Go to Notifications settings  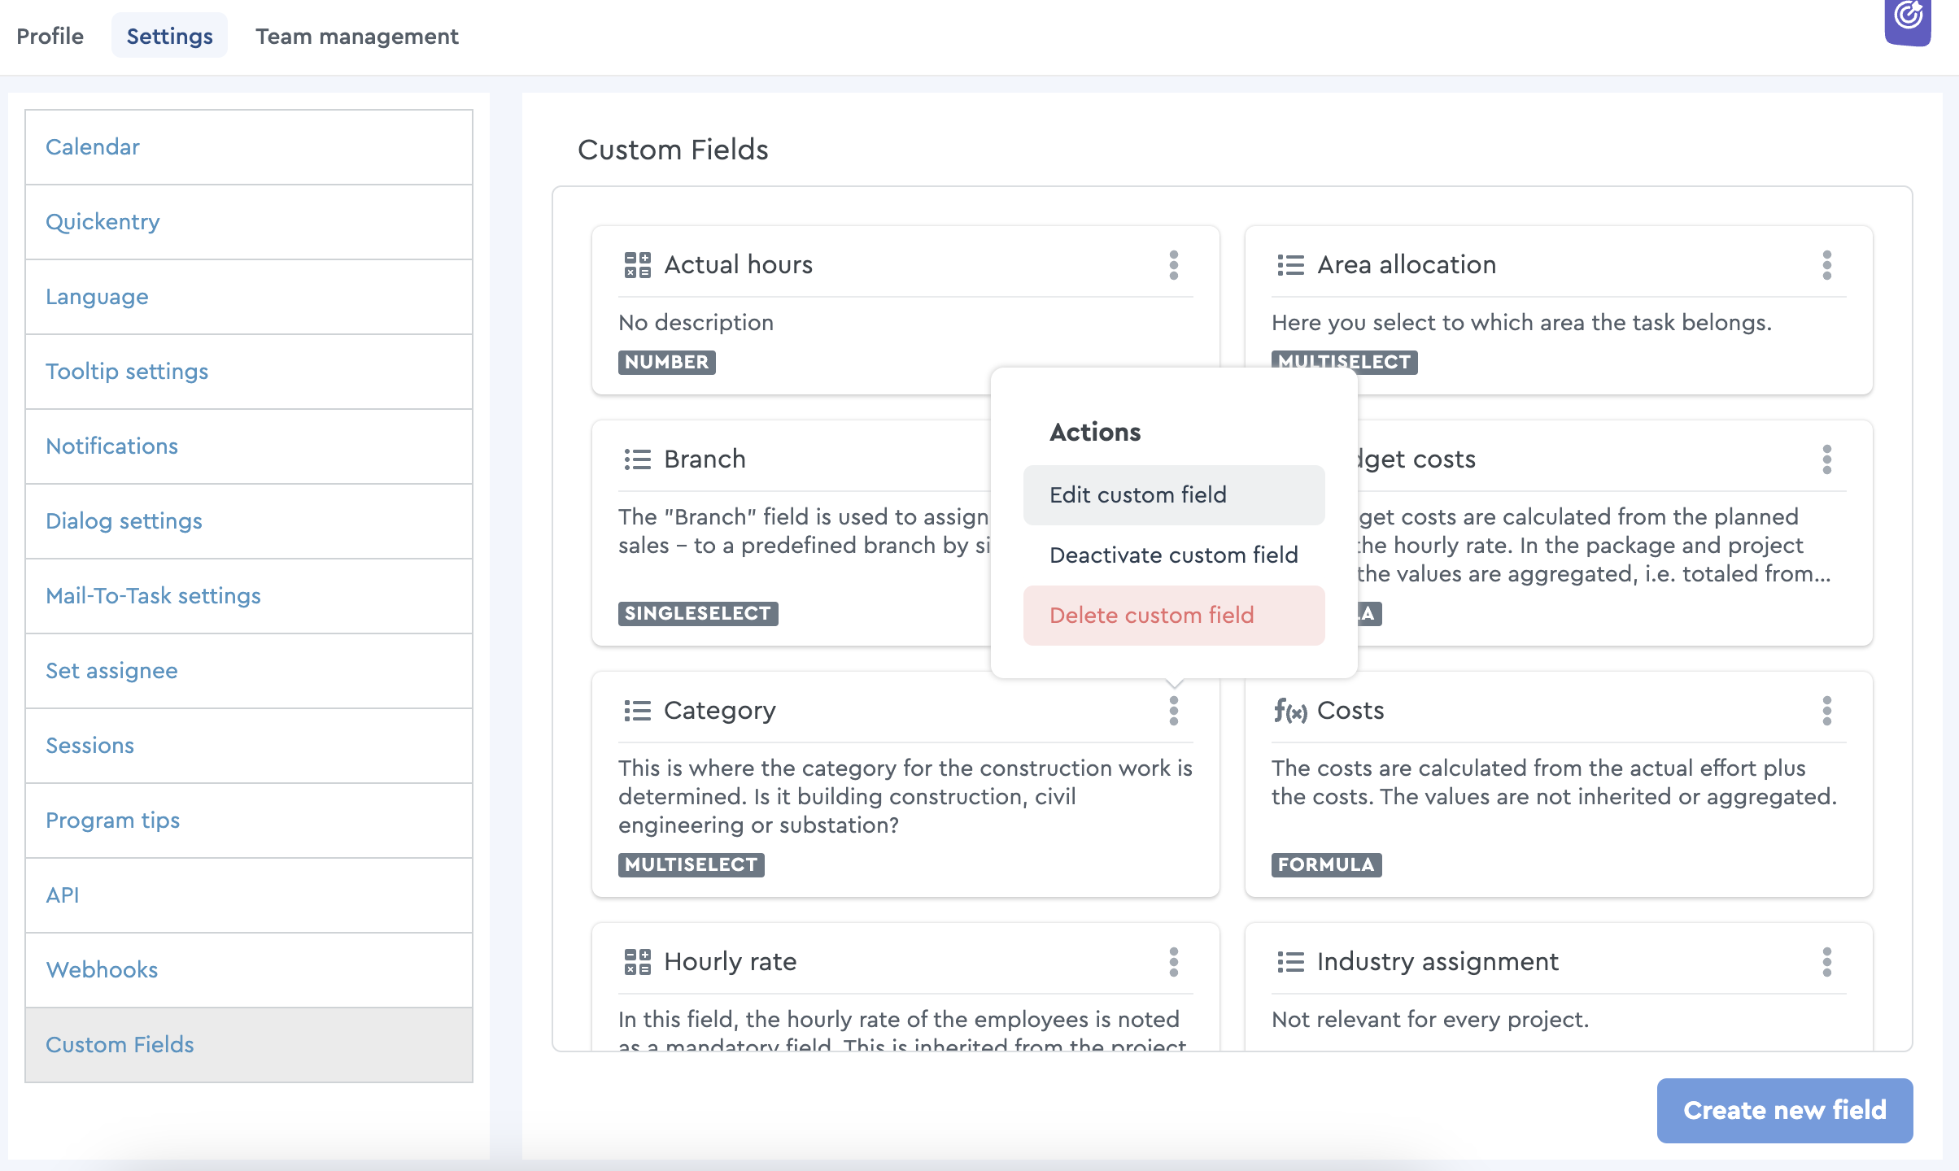[111, 446]
